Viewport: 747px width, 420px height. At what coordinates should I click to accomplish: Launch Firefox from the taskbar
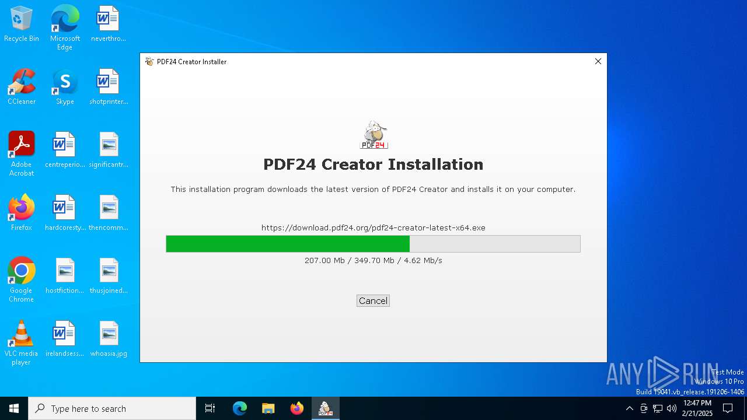pos(297,408)
